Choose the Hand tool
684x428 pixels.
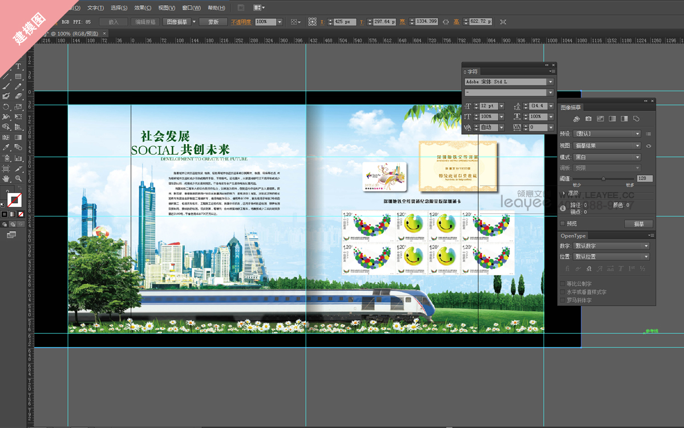tap(6, 179)
